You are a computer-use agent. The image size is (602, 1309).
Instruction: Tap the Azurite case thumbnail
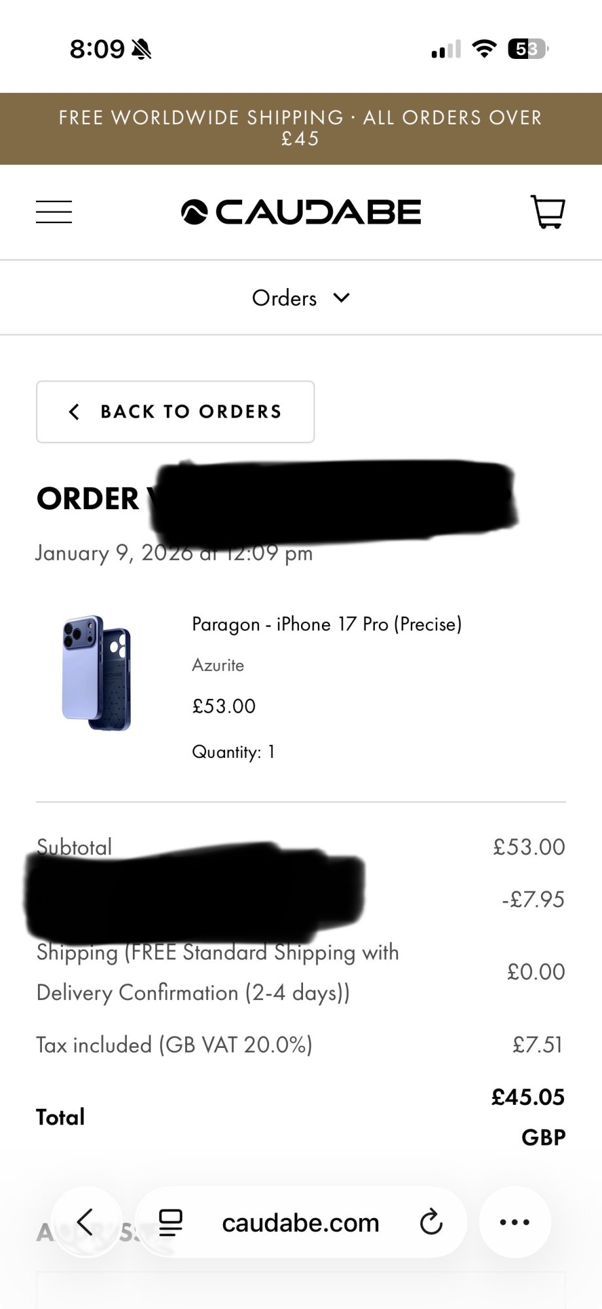[x=97, y=673]
